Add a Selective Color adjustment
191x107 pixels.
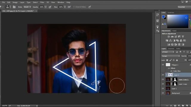pos(179,45)
